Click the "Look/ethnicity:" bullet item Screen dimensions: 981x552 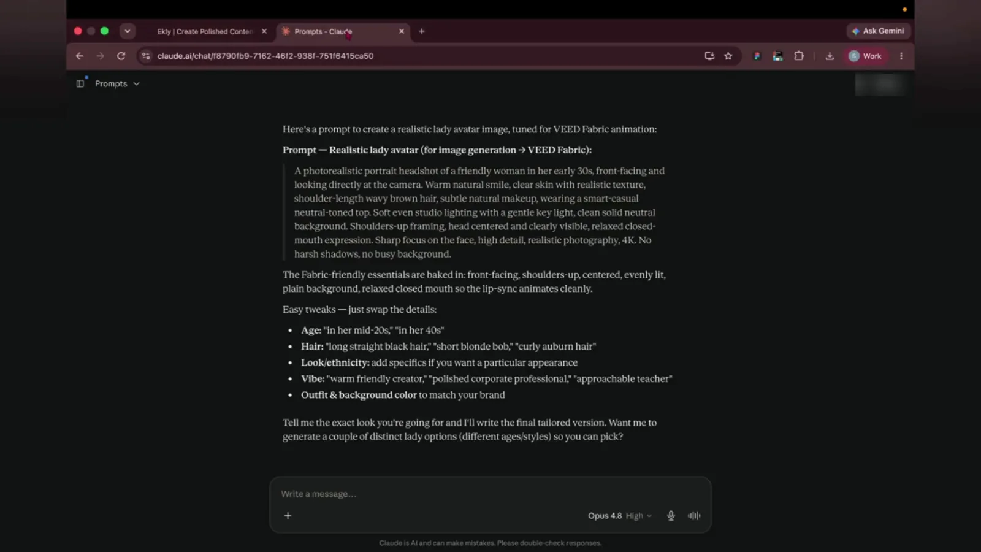(x=439, y=362)
